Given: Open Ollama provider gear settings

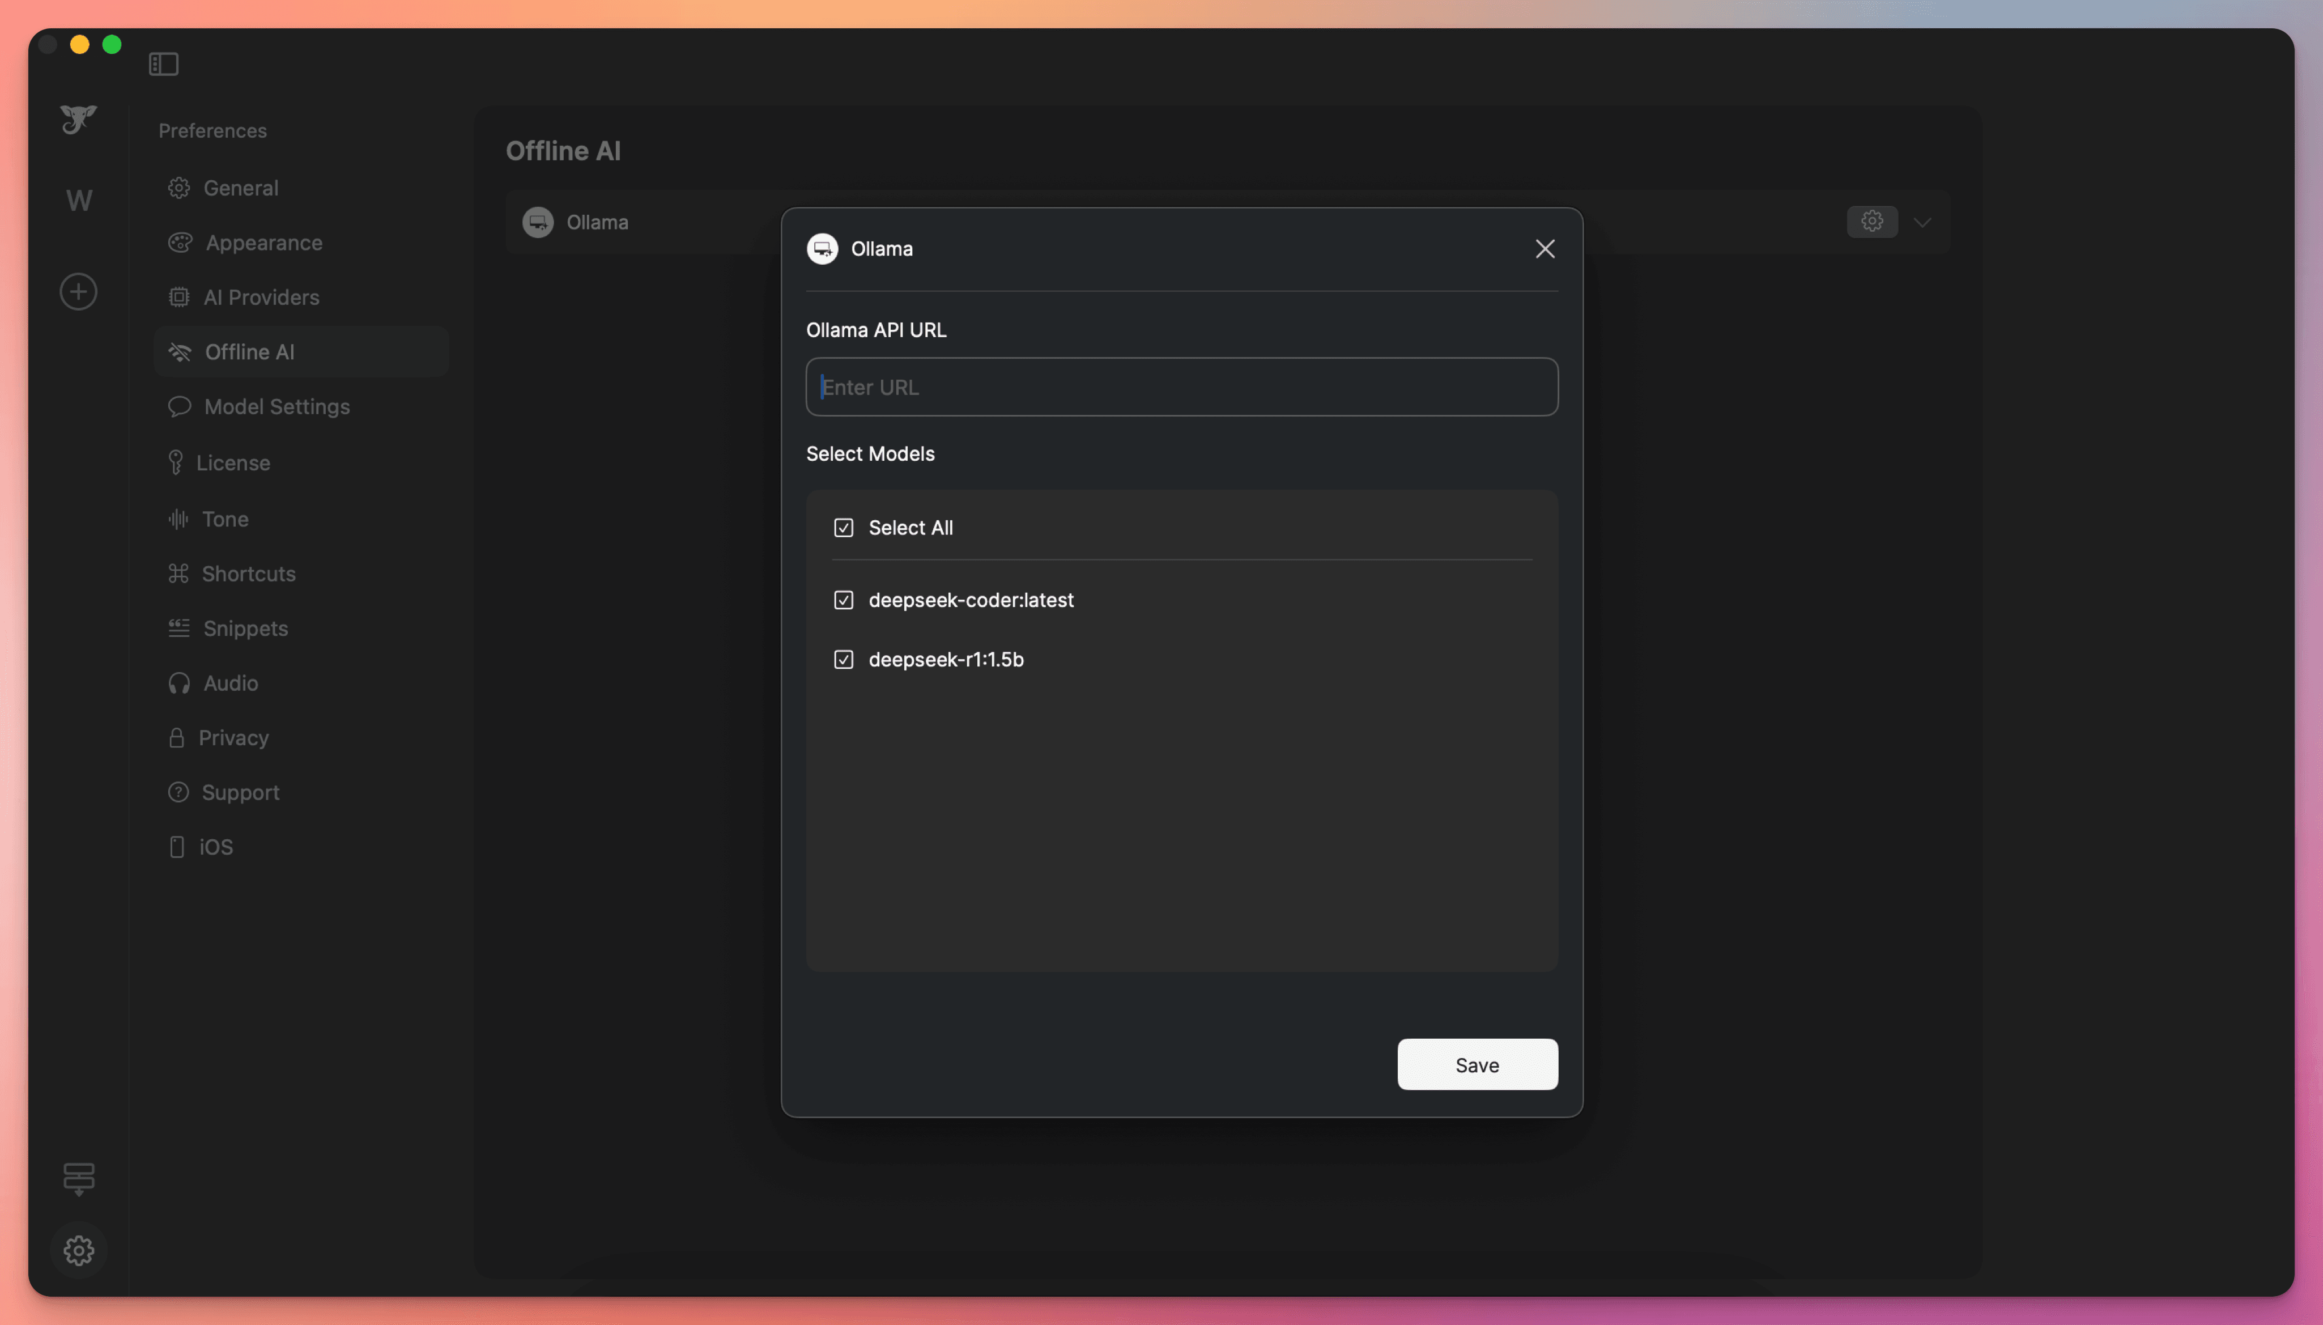Looking at the screenshot, I should 1871,221.
